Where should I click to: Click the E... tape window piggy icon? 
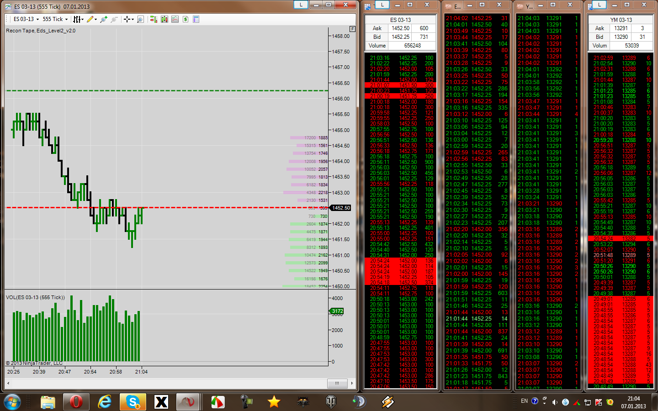tap(448, 6)
